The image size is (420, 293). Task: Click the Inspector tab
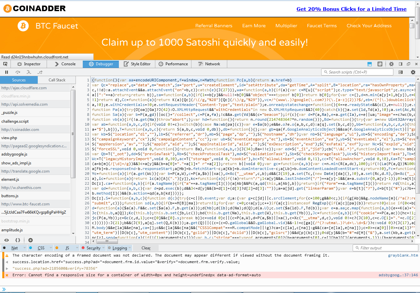click(x=29, y=64)
